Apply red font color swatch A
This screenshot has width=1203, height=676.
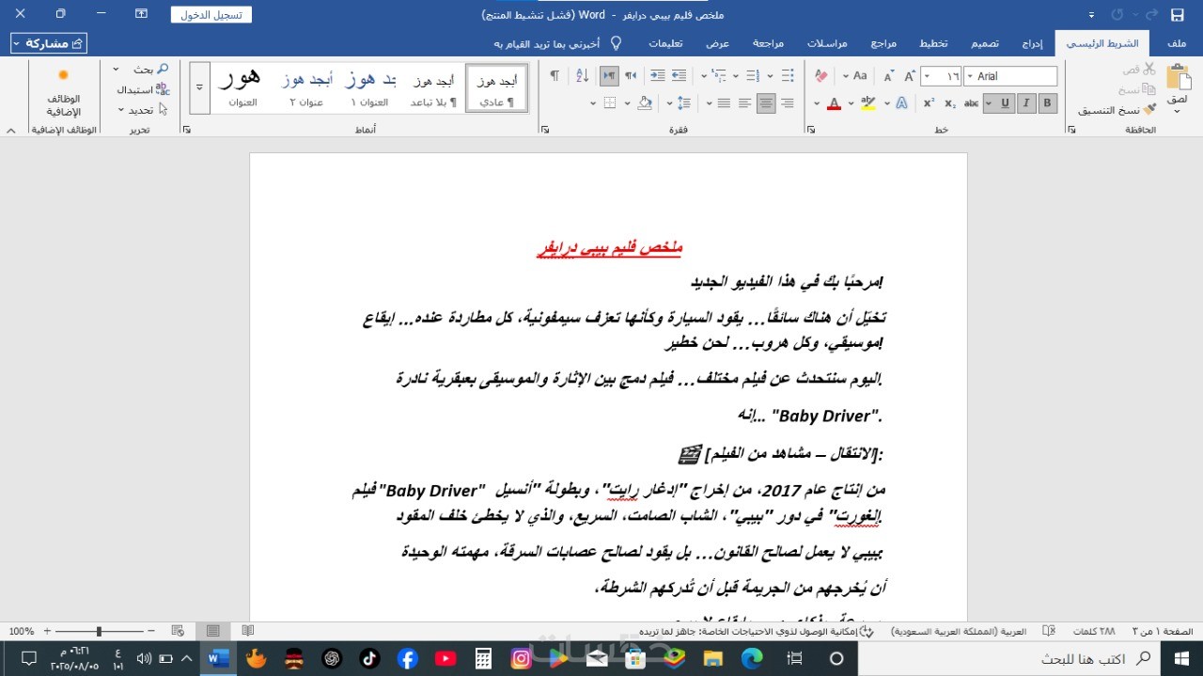[834, 103]
